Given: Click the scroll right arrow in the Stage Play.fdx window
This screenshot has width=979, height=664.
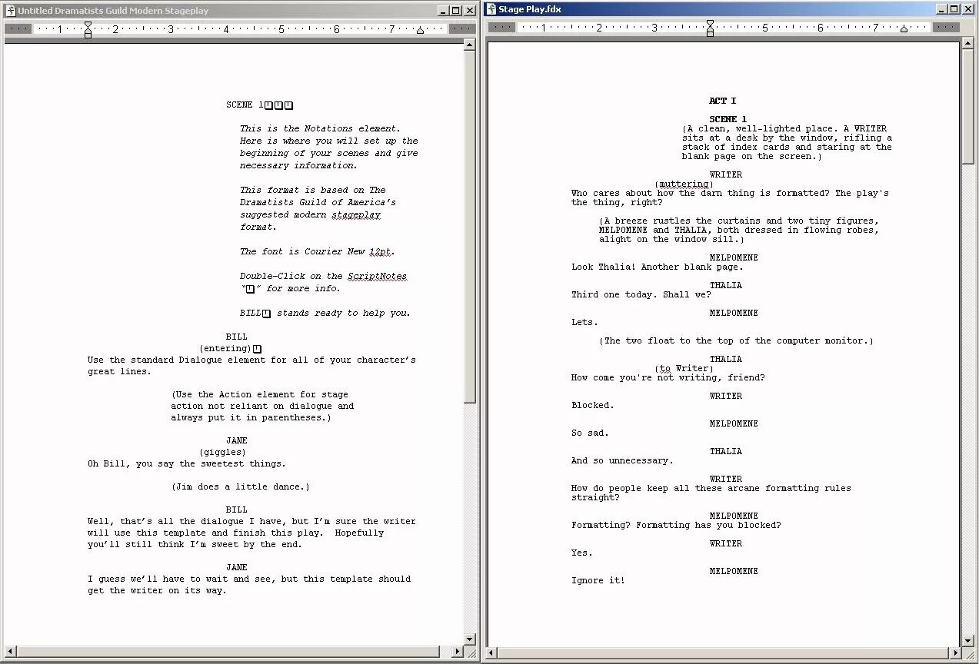Looking at the screenshot, I should 954,653.
